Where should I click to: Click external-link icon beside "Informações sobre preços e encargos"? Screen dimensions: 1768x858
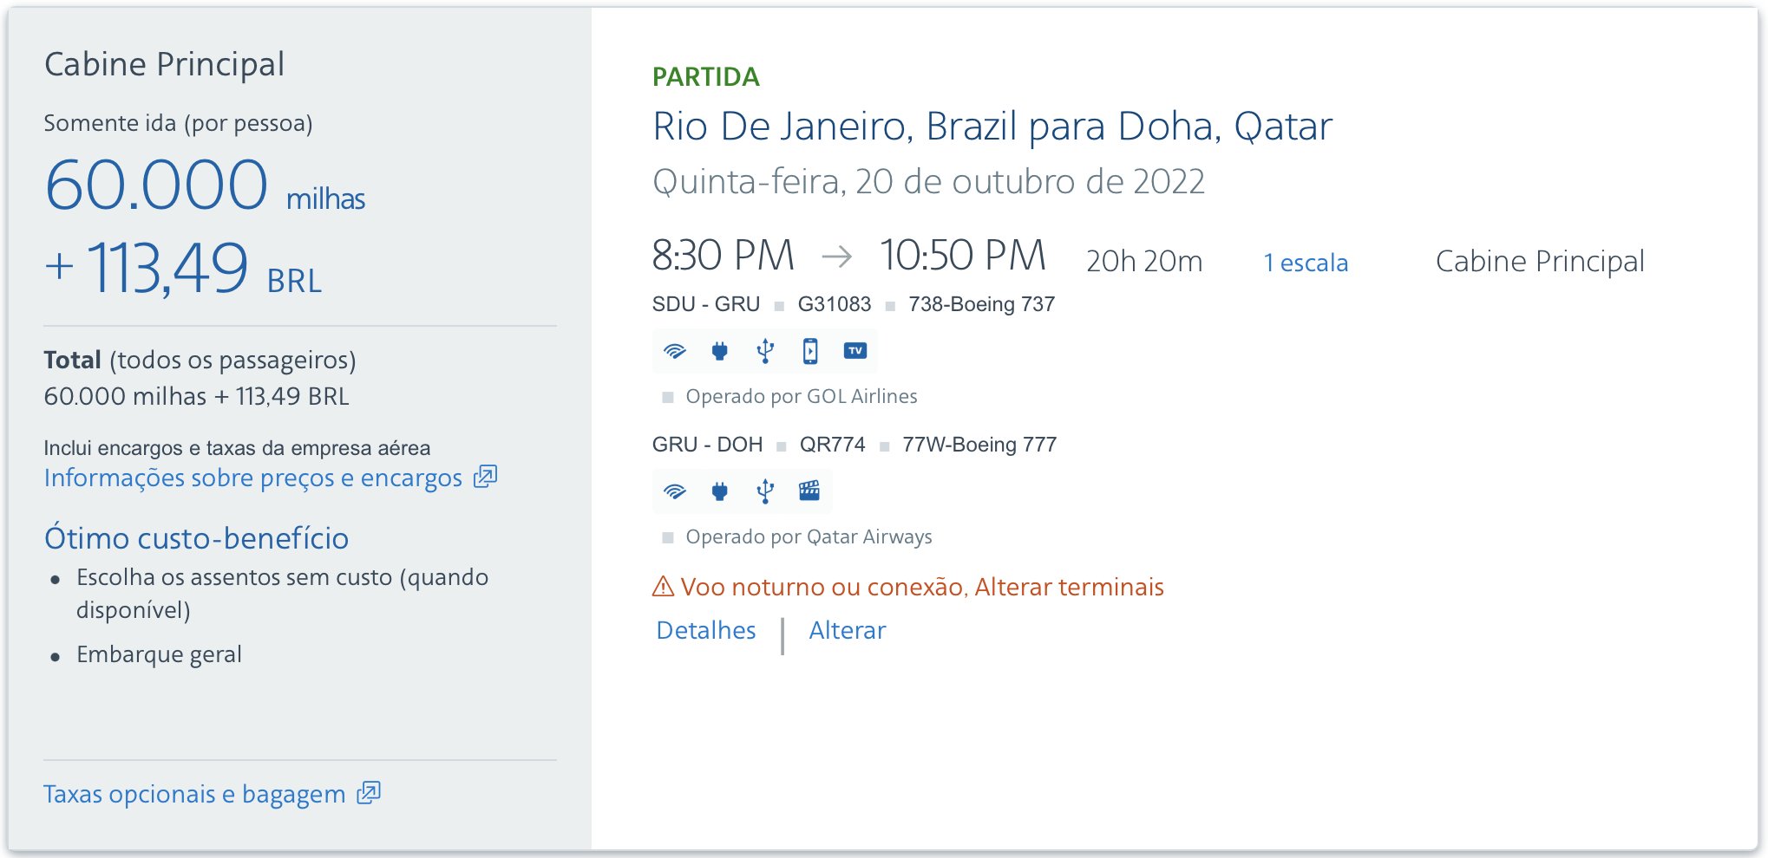coord(486,477)
